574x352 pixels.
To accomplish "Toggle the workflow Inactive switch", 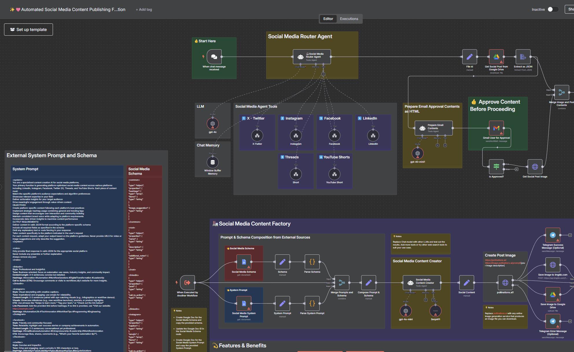I will click(x=553, y=9).
